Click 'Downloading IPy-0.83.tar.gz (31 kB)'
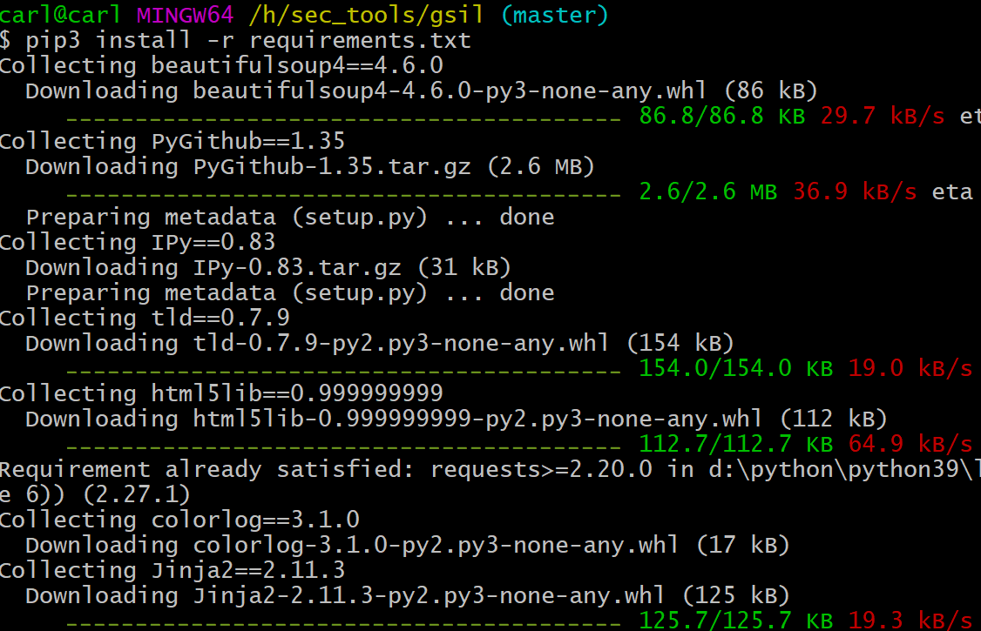981x631 pixels. [x=268, y=267]
